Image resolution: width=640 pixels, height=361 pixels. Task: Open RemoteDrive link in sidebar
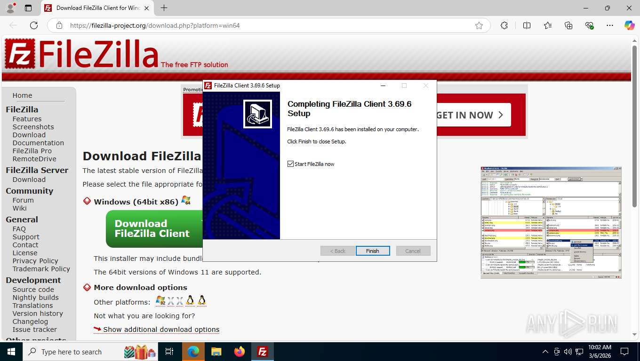[x=34, y=159]
